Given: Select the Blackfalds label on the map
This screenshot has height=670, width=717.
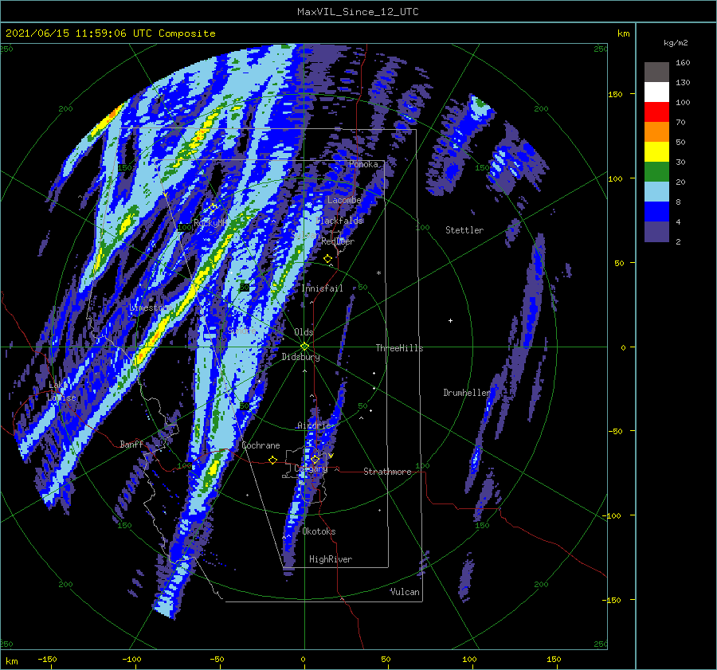Looking at the screenshot, I should coord(339,221).
